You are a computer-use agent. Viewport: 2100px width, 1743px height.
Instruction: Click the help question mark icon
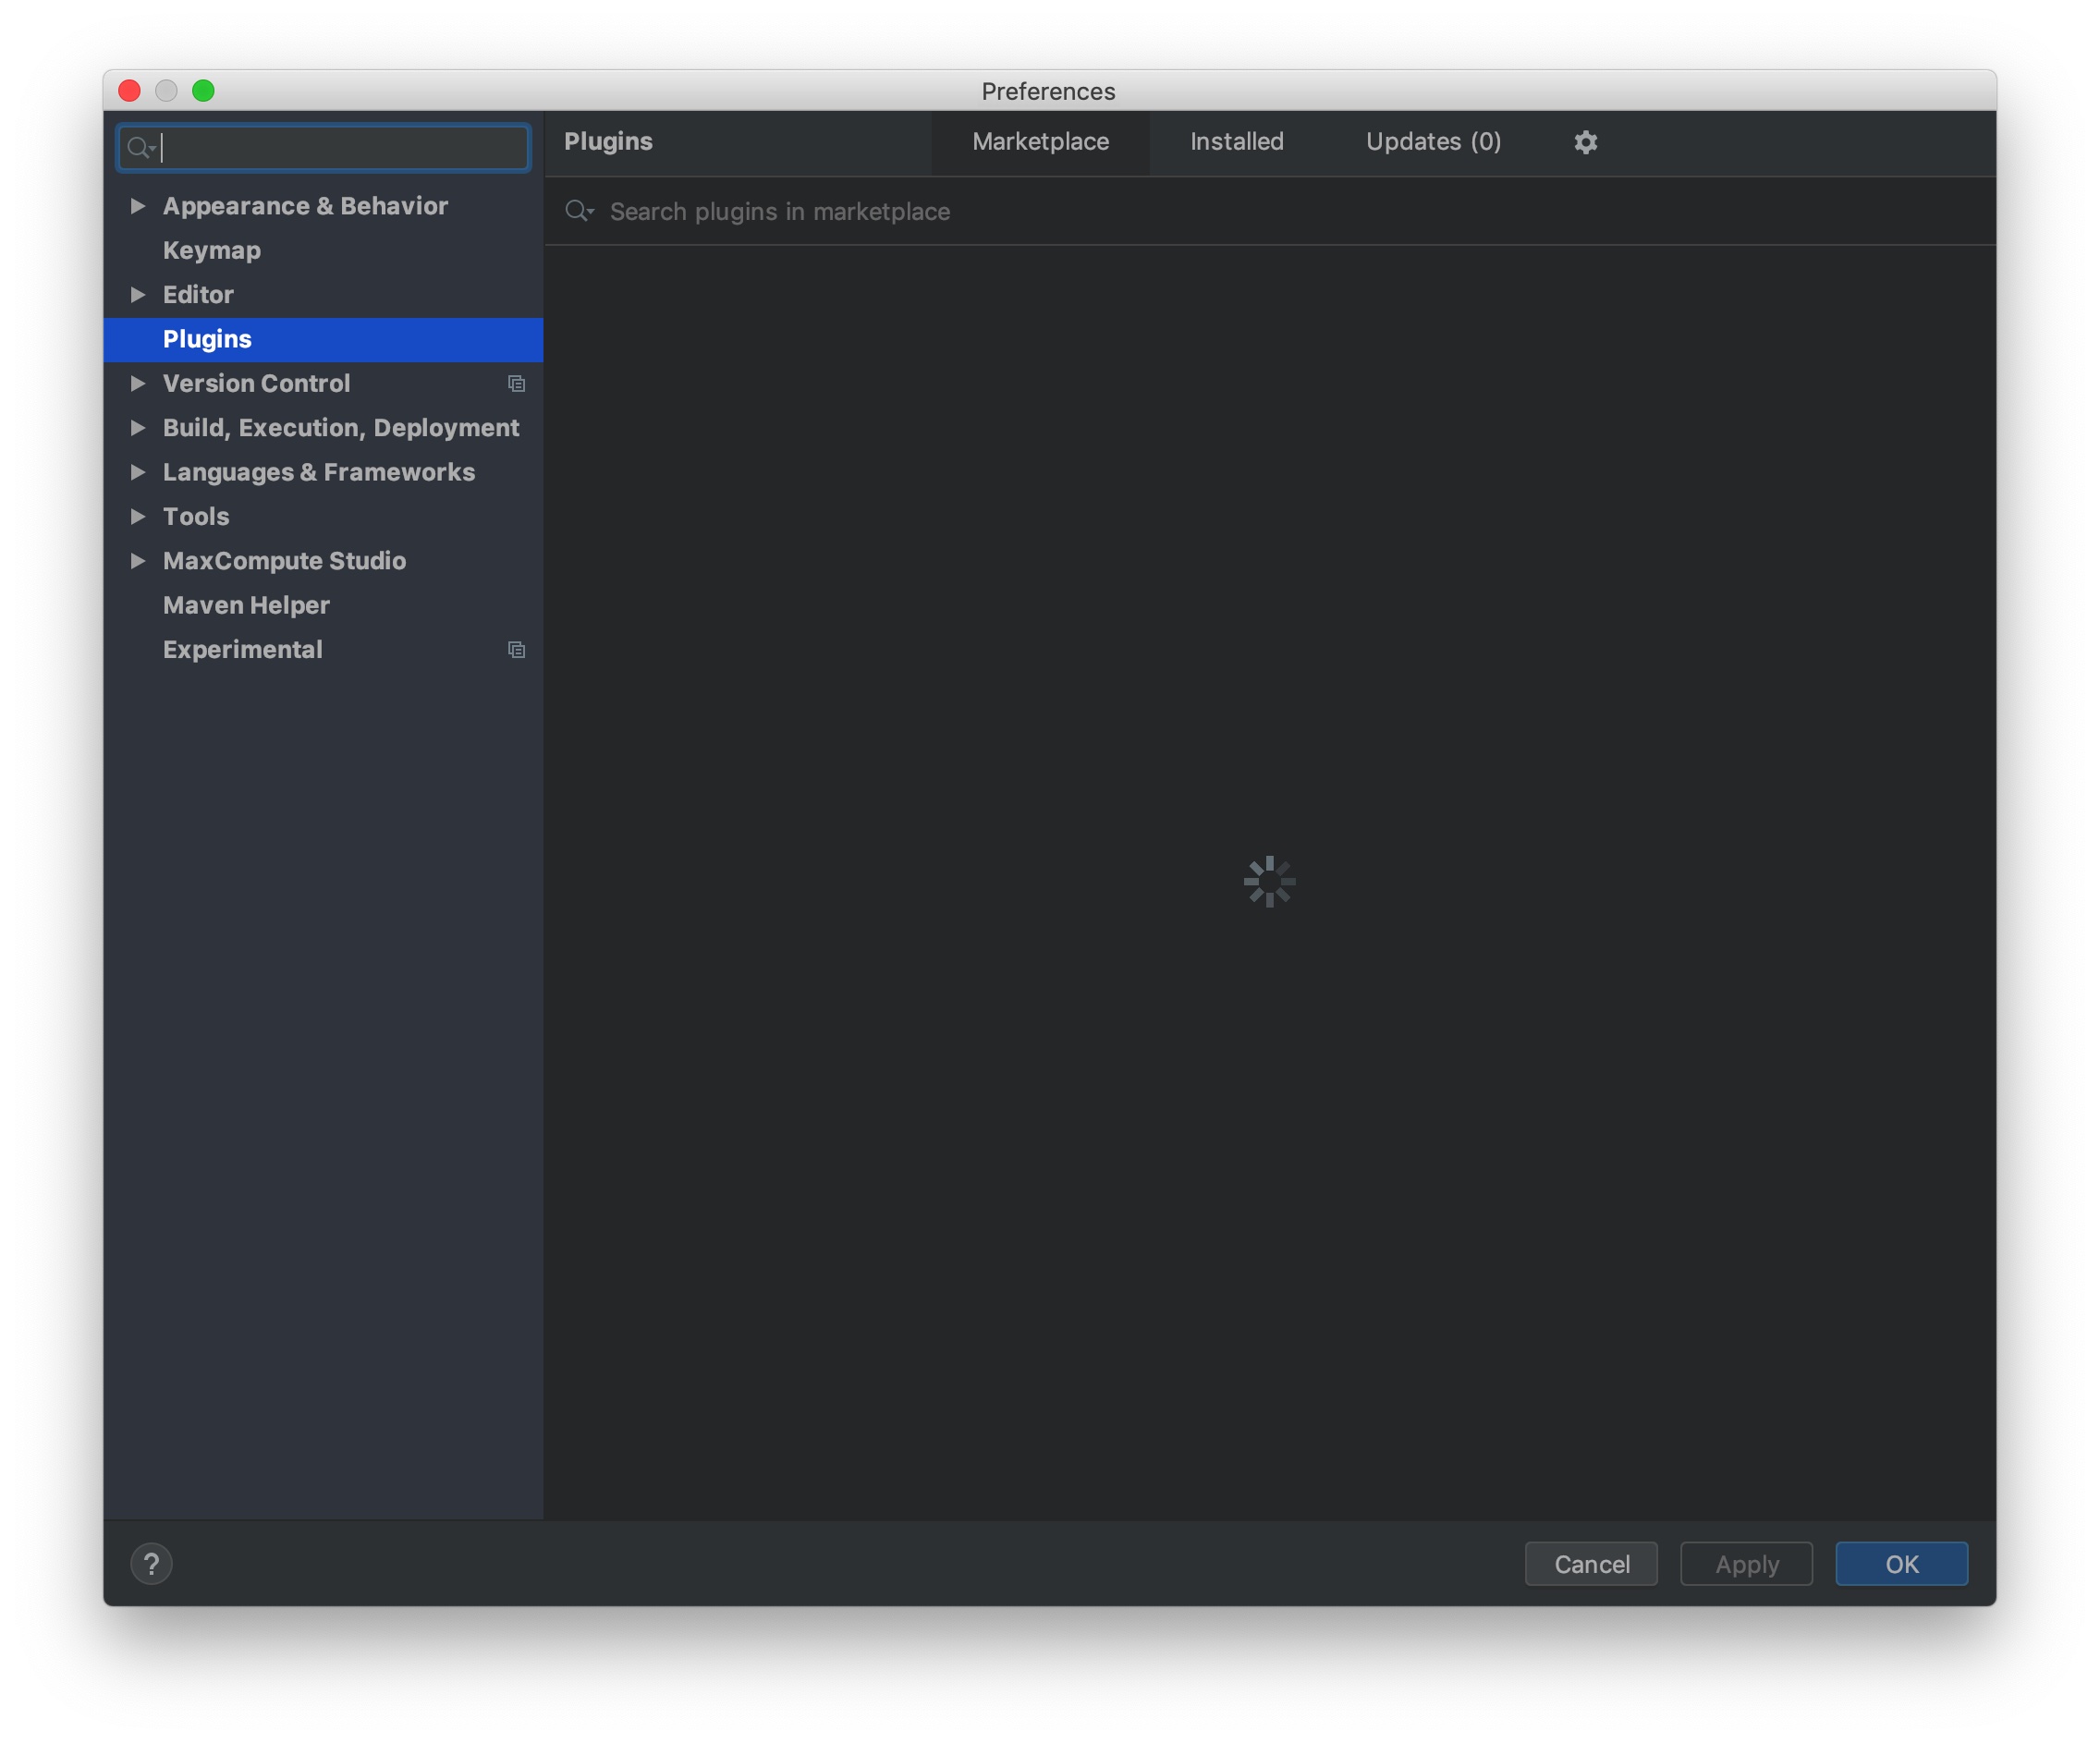tap(152, 1563)
